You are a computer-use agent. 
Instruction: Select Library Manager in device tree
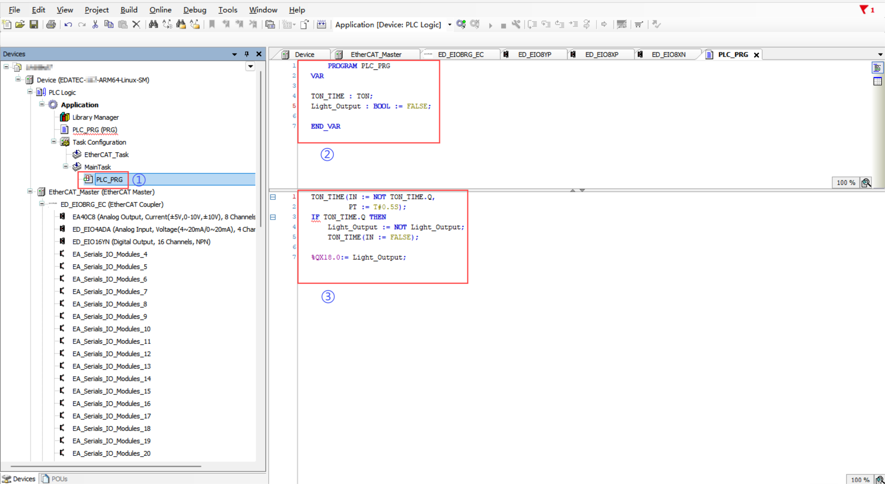95,117
